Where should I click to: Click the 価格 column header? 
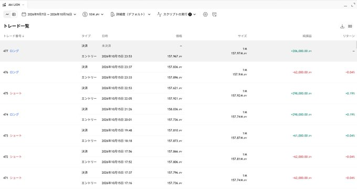point(179,36)
